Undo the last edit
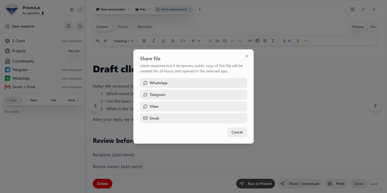Image resolution: width=387 pixels, height=193 pixels. 98,41
